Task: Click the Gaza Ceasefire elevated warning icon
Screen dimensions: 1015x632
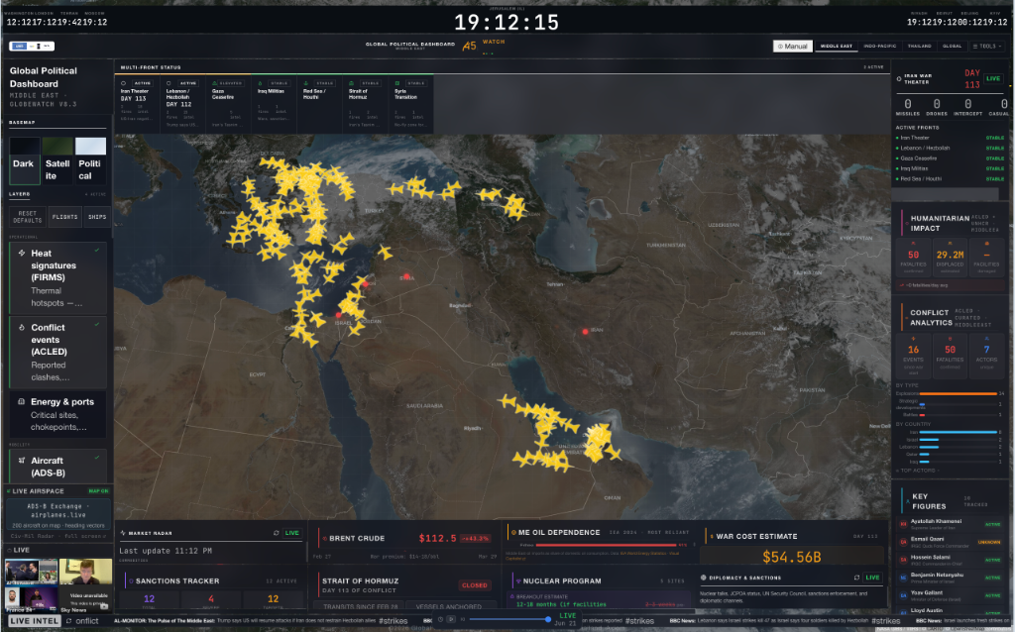Action: (x=215, y=83)
